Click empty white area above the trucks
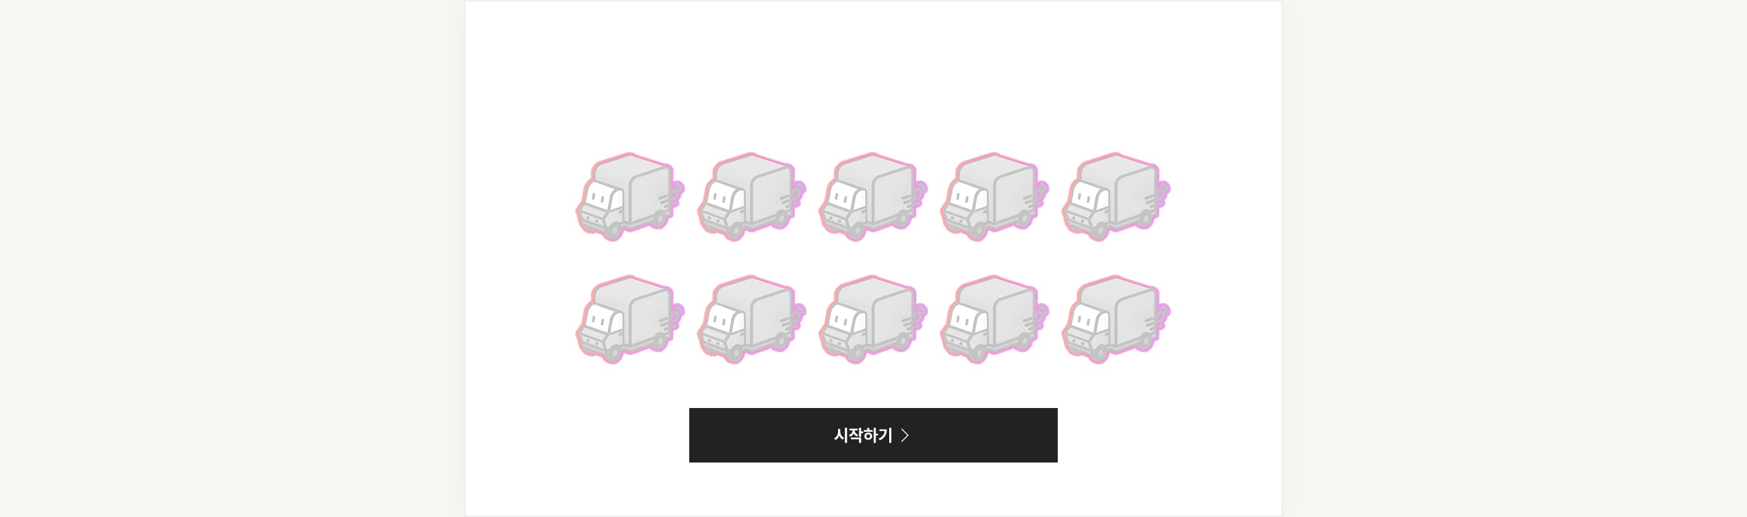 pos(873,75)
